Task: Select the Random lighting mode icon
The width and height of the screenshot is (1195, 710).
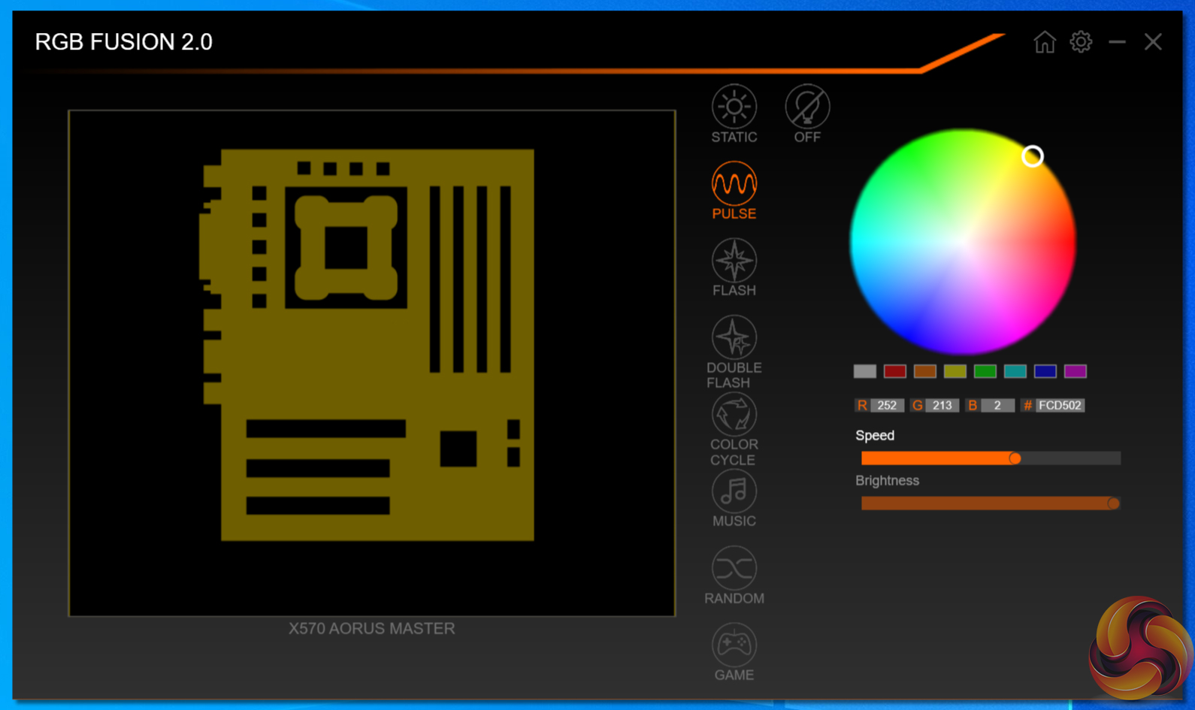Action: (x=734, y=568)
